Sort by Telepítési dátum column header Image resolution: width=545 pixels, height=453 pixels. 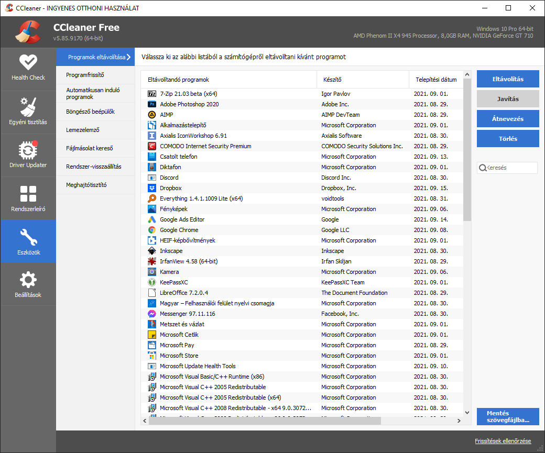pyautogui.click(x=436, y=80)
